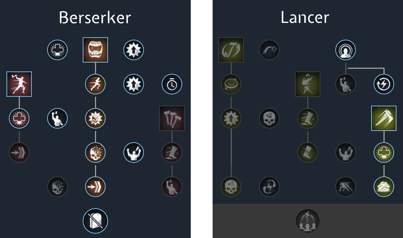Select the screaming mouth skill in Berserker
Image resolution: width=403 pixels, height=238 pixels.
(95, 50)
